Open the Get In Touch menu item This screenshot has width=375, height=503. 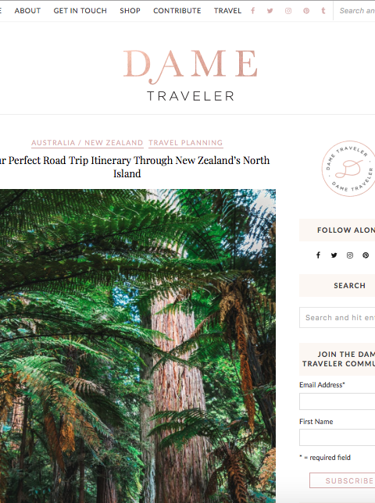click(80, 11)
